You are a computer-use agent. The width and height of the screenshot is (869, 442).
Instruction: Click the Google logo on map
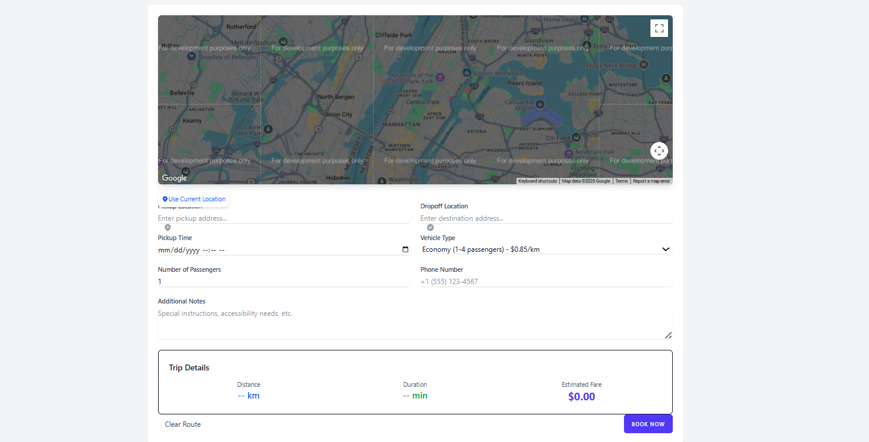[x=175, y=178]
